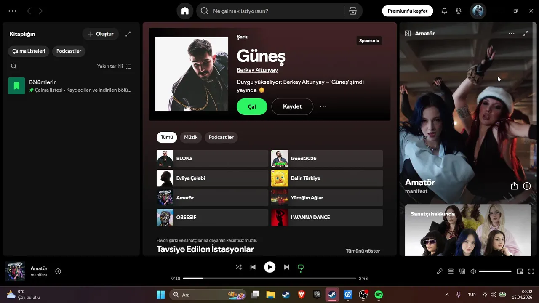
Task: Open the manifest artist link in player bar
Action: click(x=39, y=275)
